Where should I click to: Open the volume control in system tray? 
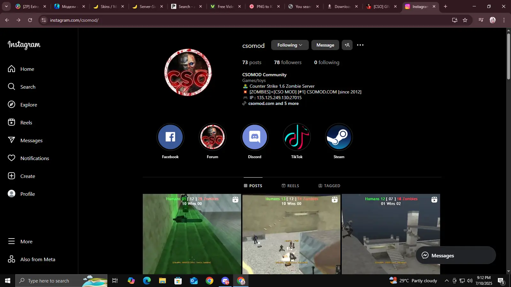click(x=470, y=281)
